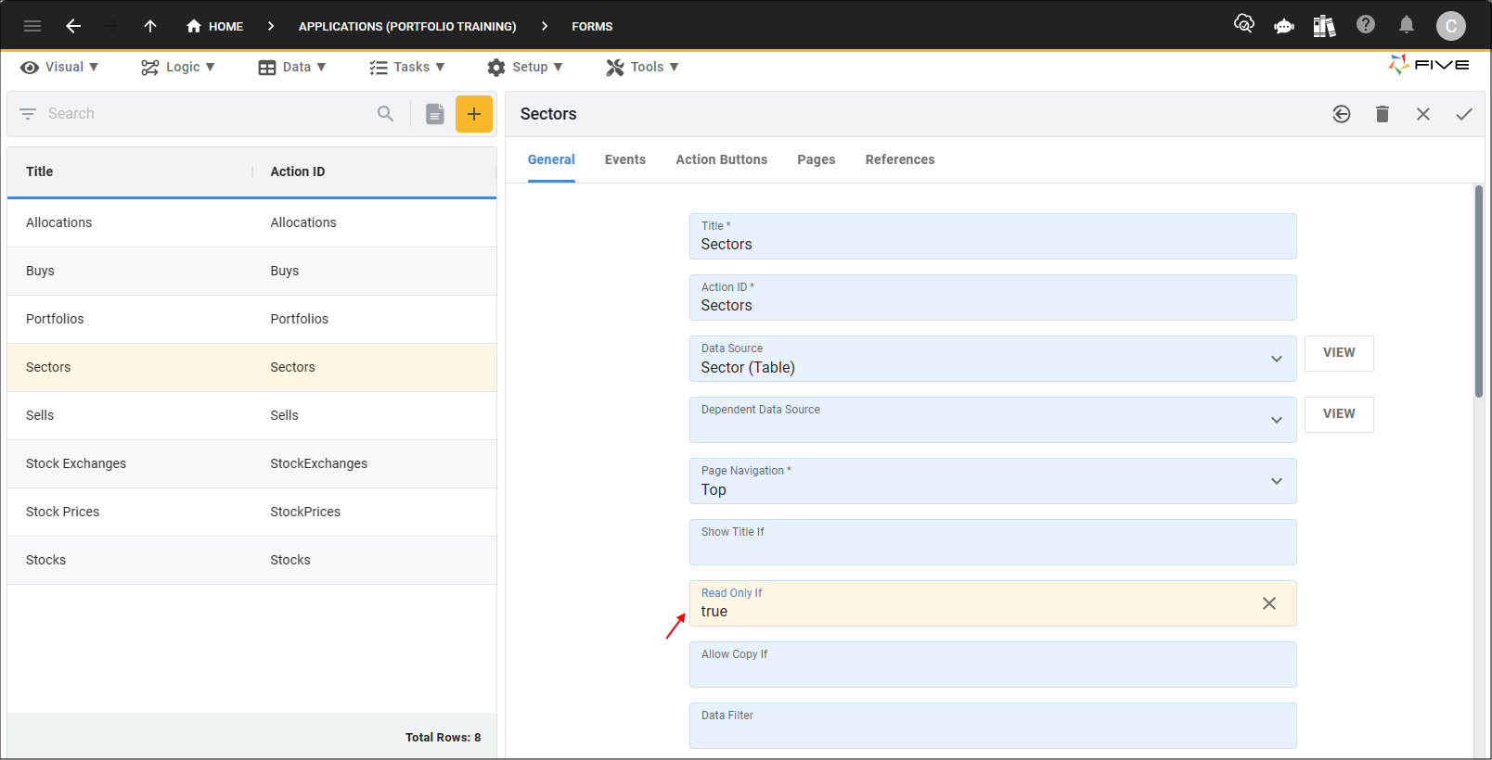
Task: Click the Title field
Action: (x=993, y=236)
